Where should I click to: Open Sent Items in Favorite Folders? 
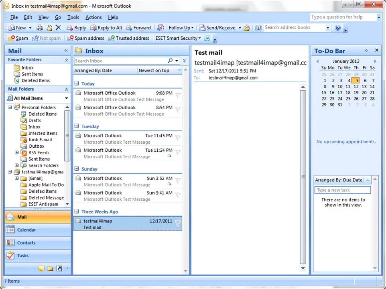tap(28, 74)
